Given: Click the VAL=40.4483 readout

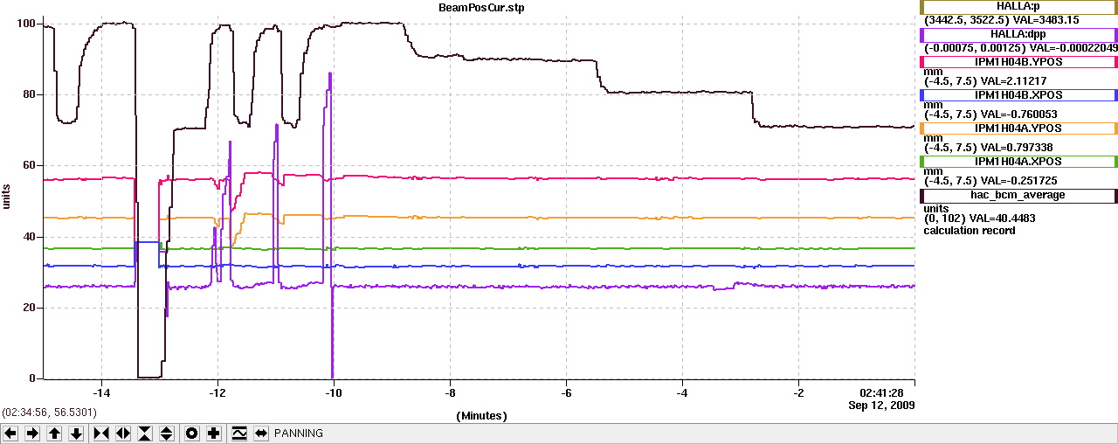Looking at the screenshot, I should 1001,219.
